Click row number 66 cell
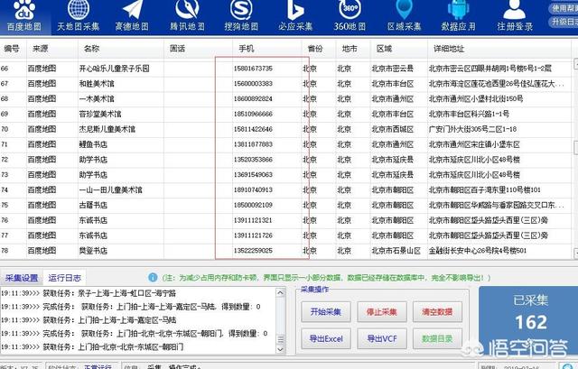 [x=5, y=69]
